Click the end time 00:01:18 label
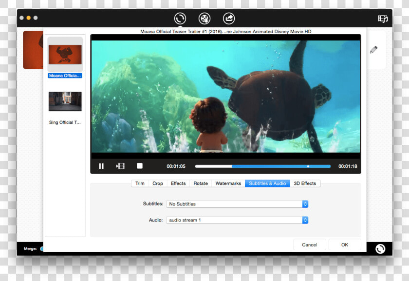Image resolution: width=409 pixels, height=281 pixels. (348, 166)
